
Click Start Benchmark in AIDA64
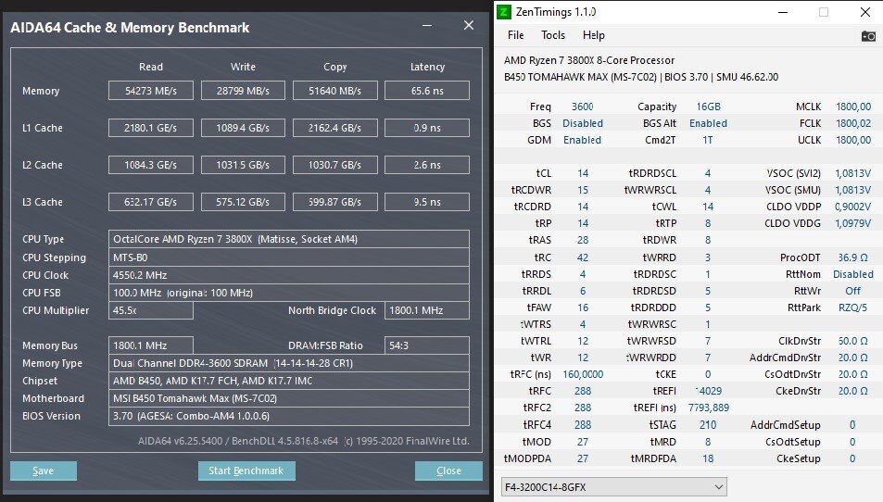[x=246, y=471]
